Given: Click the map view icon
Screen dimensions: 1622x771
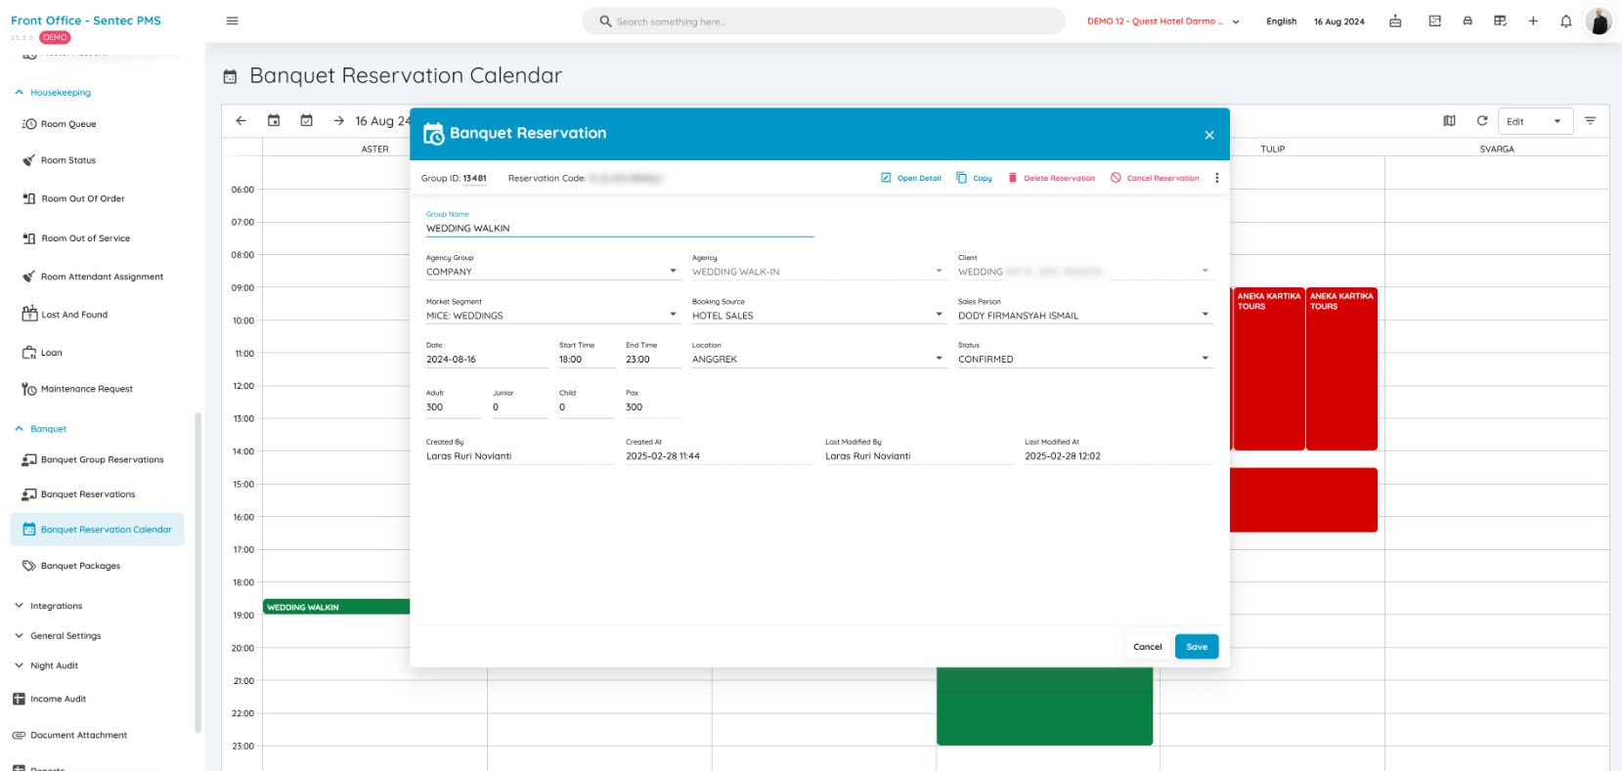Looking at the screenshot, I should tap(1449, 121).
